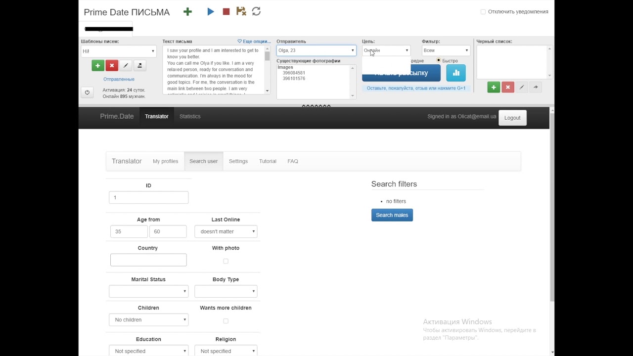Click the Search males button
Image resolution: width=633 pixels, height=356 pixels.
tap(392, 215)
